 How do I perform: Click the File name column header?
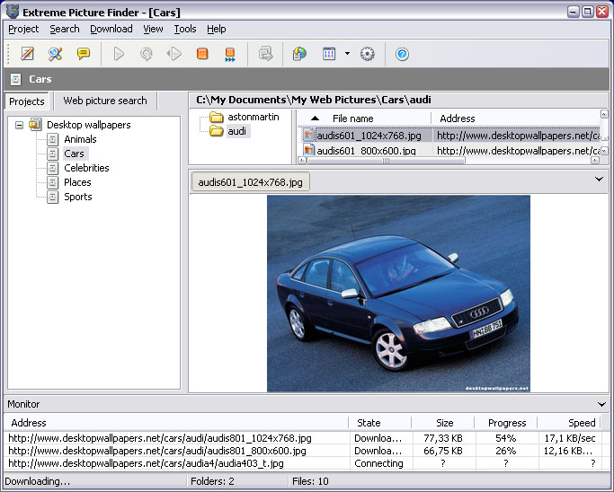pyautogui.click(x=364, y=119)
